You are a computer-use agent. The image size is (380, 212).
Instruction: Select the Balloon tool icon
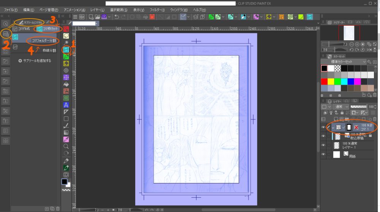click(x=66, y=35)
